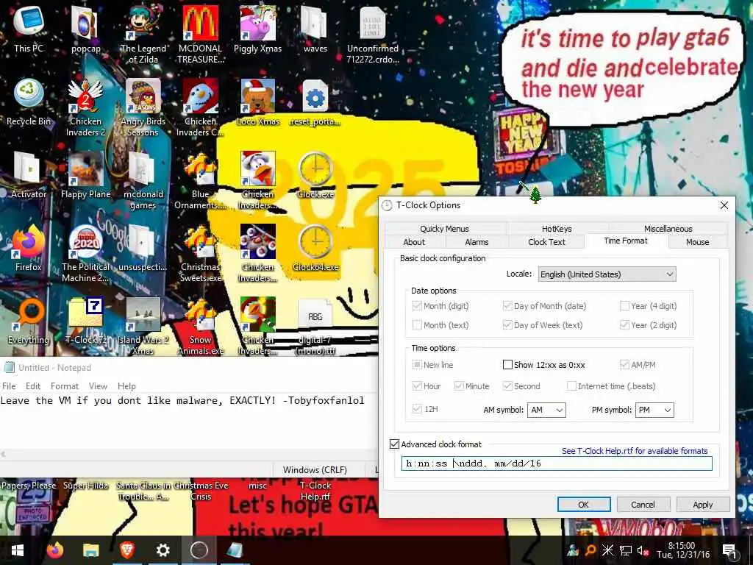Open Notepad's File menu

9,386
